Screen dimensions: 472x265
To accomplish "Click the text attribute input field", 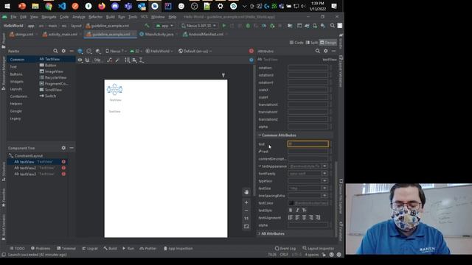I will [308, 144].
